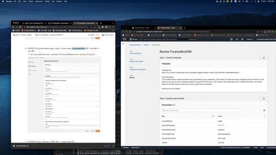Click the highlighted PurposeBuiltDB text on the Notion page
The height and width of the screenshot is (155, 276).
click(x=78, y=49)
